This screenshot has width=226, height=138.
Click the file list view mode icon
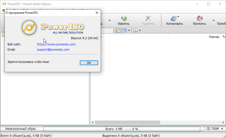(x=125, y=30)
